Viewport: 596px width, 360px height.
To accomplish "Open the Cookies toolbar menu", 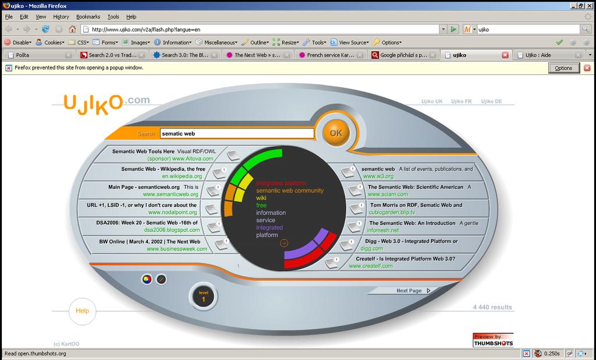I will (x=50, y=42).
